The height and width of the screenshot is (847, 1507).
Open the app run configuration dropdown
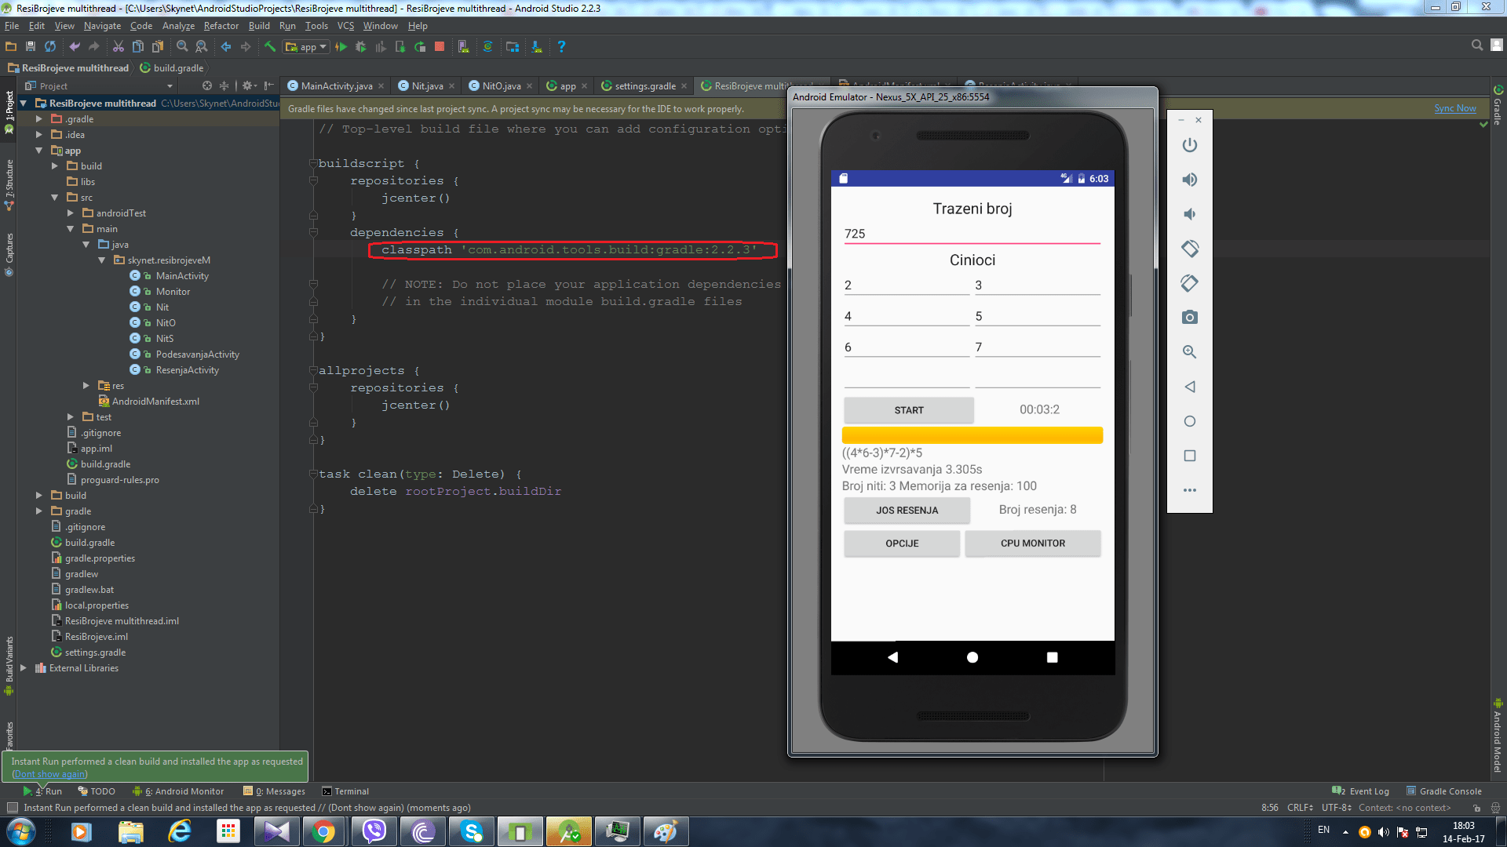pos(323,46)
